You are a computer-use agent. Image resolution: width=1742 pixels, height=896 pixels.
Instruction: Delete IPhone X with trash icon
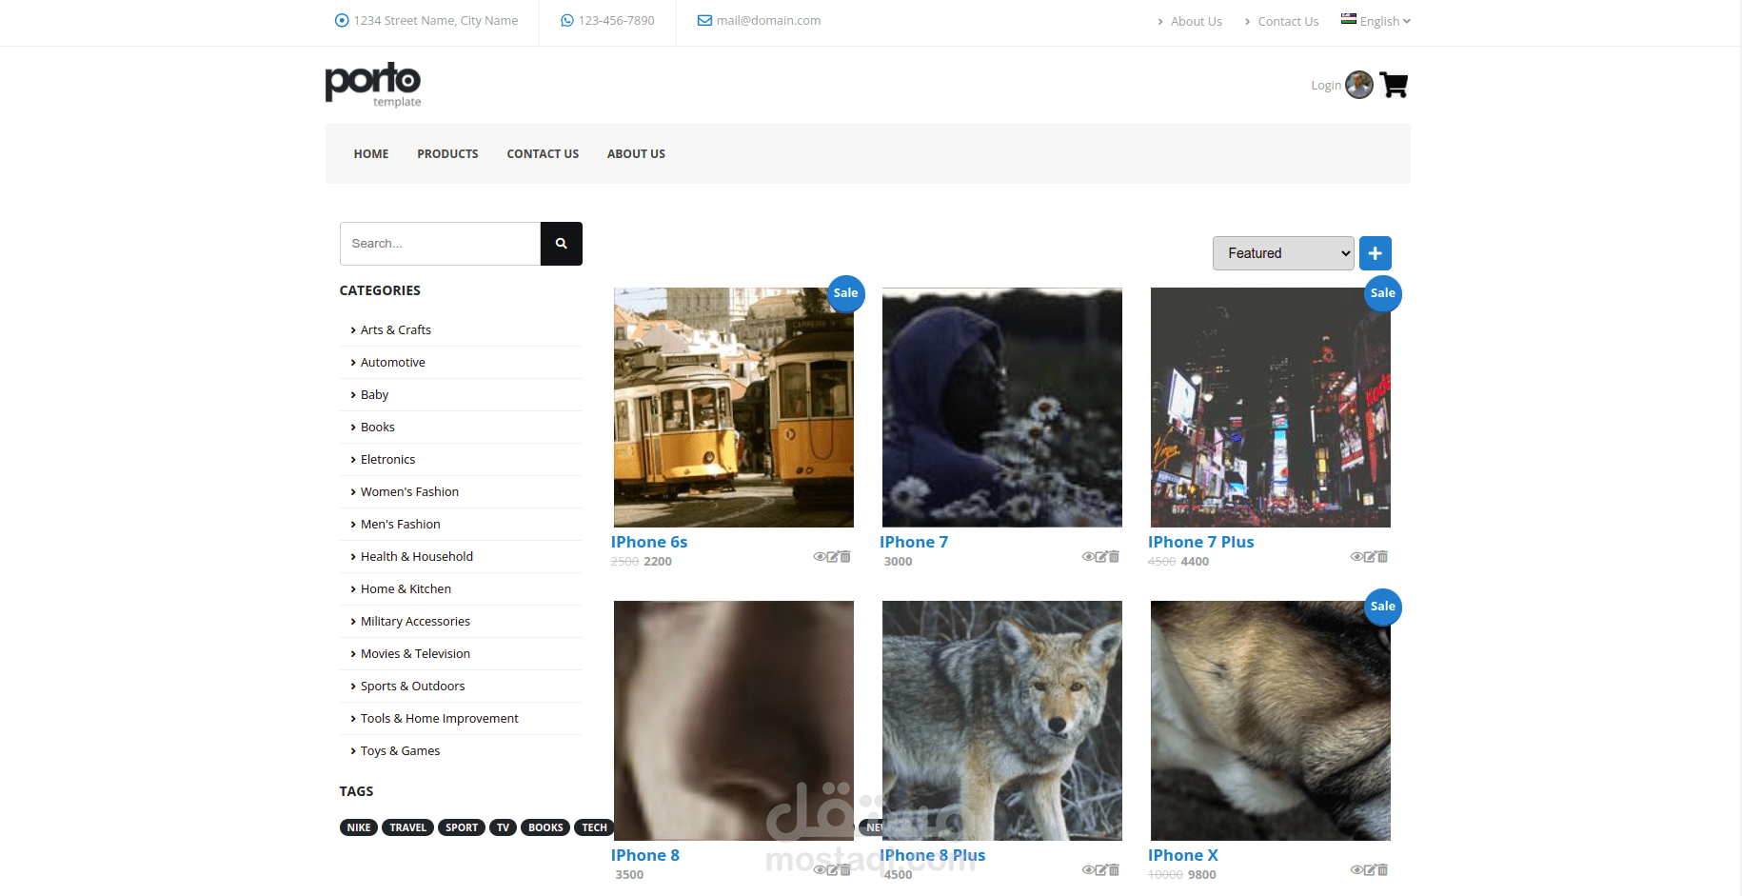tap(1382, 870)
